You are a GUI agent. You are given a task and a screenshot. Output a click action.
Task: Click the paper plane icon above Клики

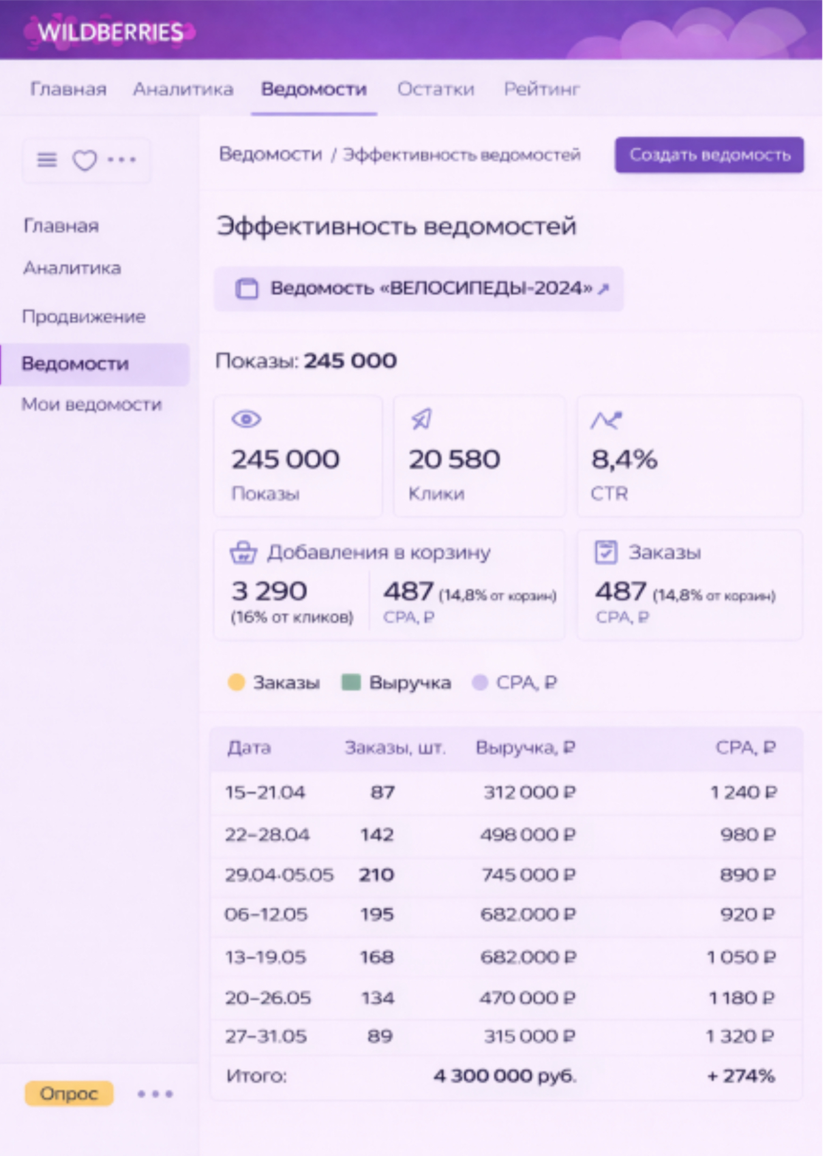pos(421,419)
